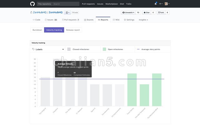Switch to the repository Issues tab

[51, 20]
